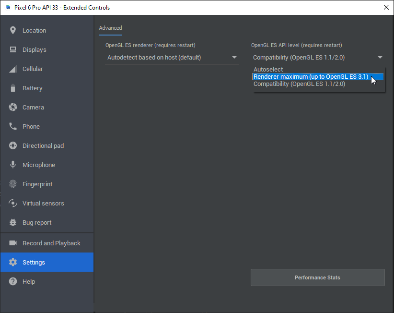The width and height of the screenshot is (394, 313).
Task: Open the Directional pad icon
Action: pyautogui.click(x=13, y=145)
